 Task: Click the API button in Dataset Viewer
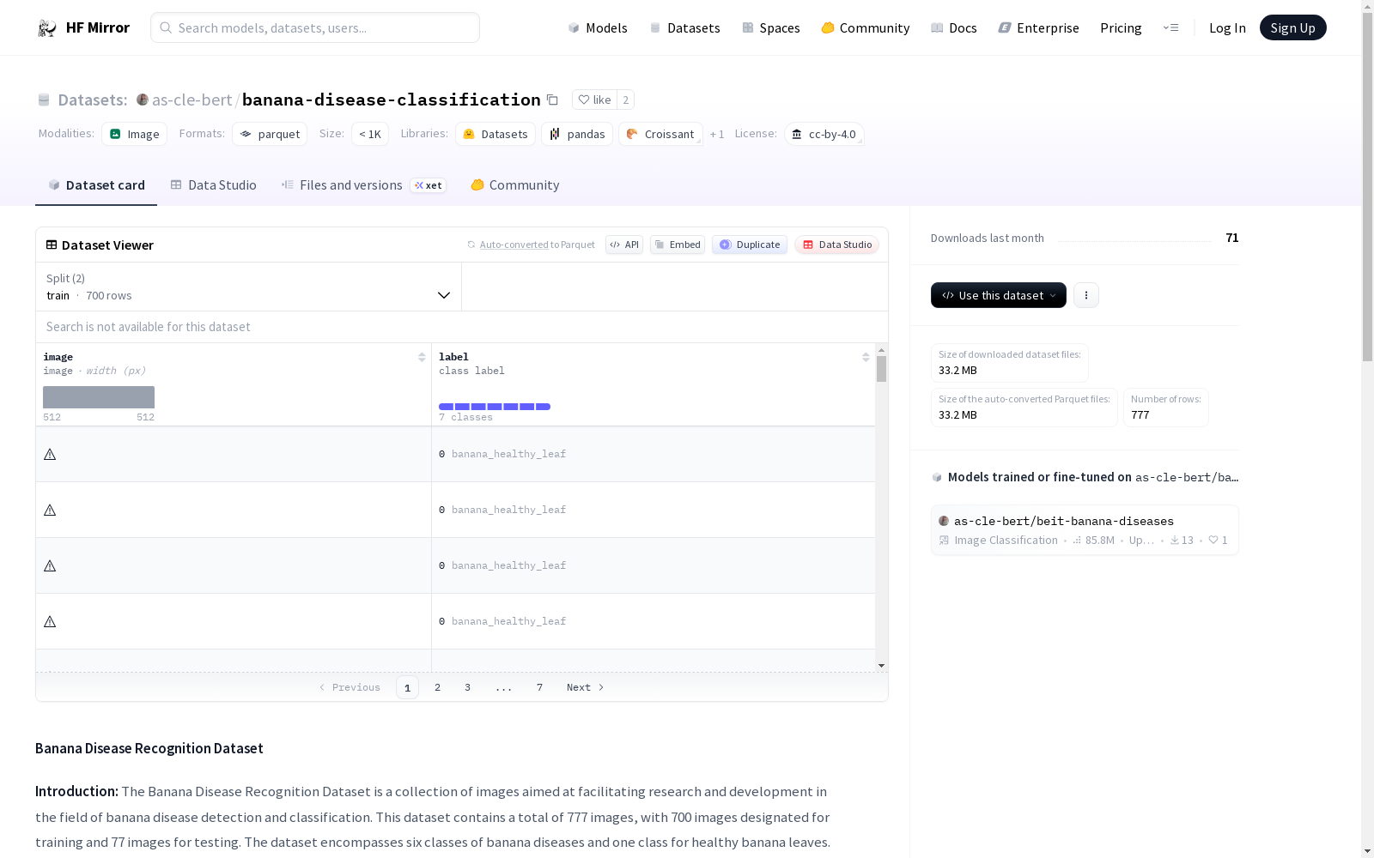tap(624, 245)
